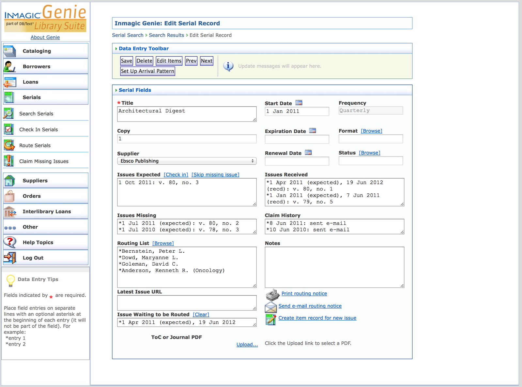Open the Renewal Date calendar picker
522x387 pixels.
click(x=308, y=153)
